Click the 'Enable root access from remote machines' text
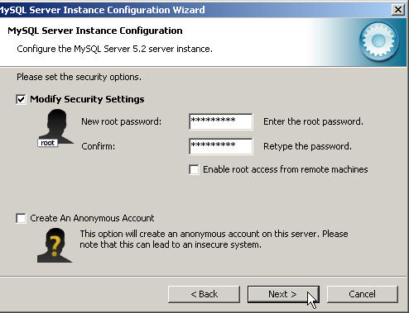The width and height of the screenshot is (409, 313). (x=286, y=169)
